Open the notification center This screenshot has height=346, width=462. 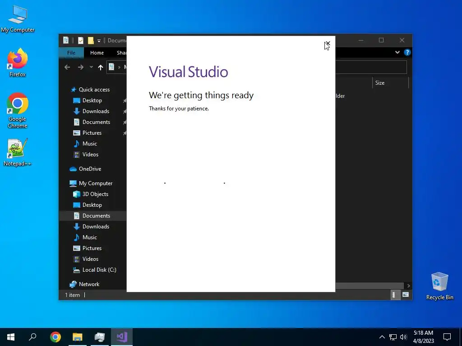tap(447, 337)
